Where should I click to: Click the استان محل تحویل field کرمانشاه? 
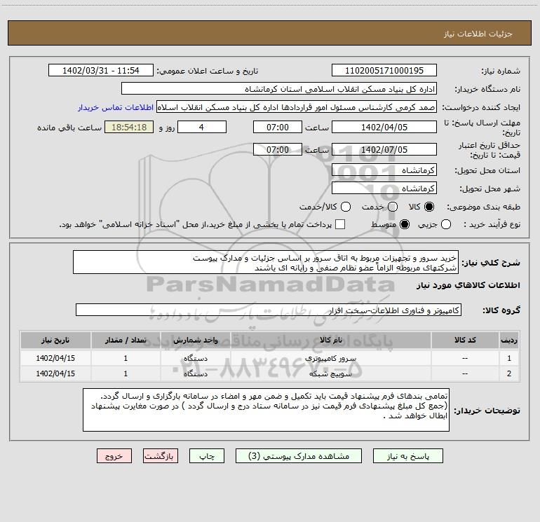[384, 170]
